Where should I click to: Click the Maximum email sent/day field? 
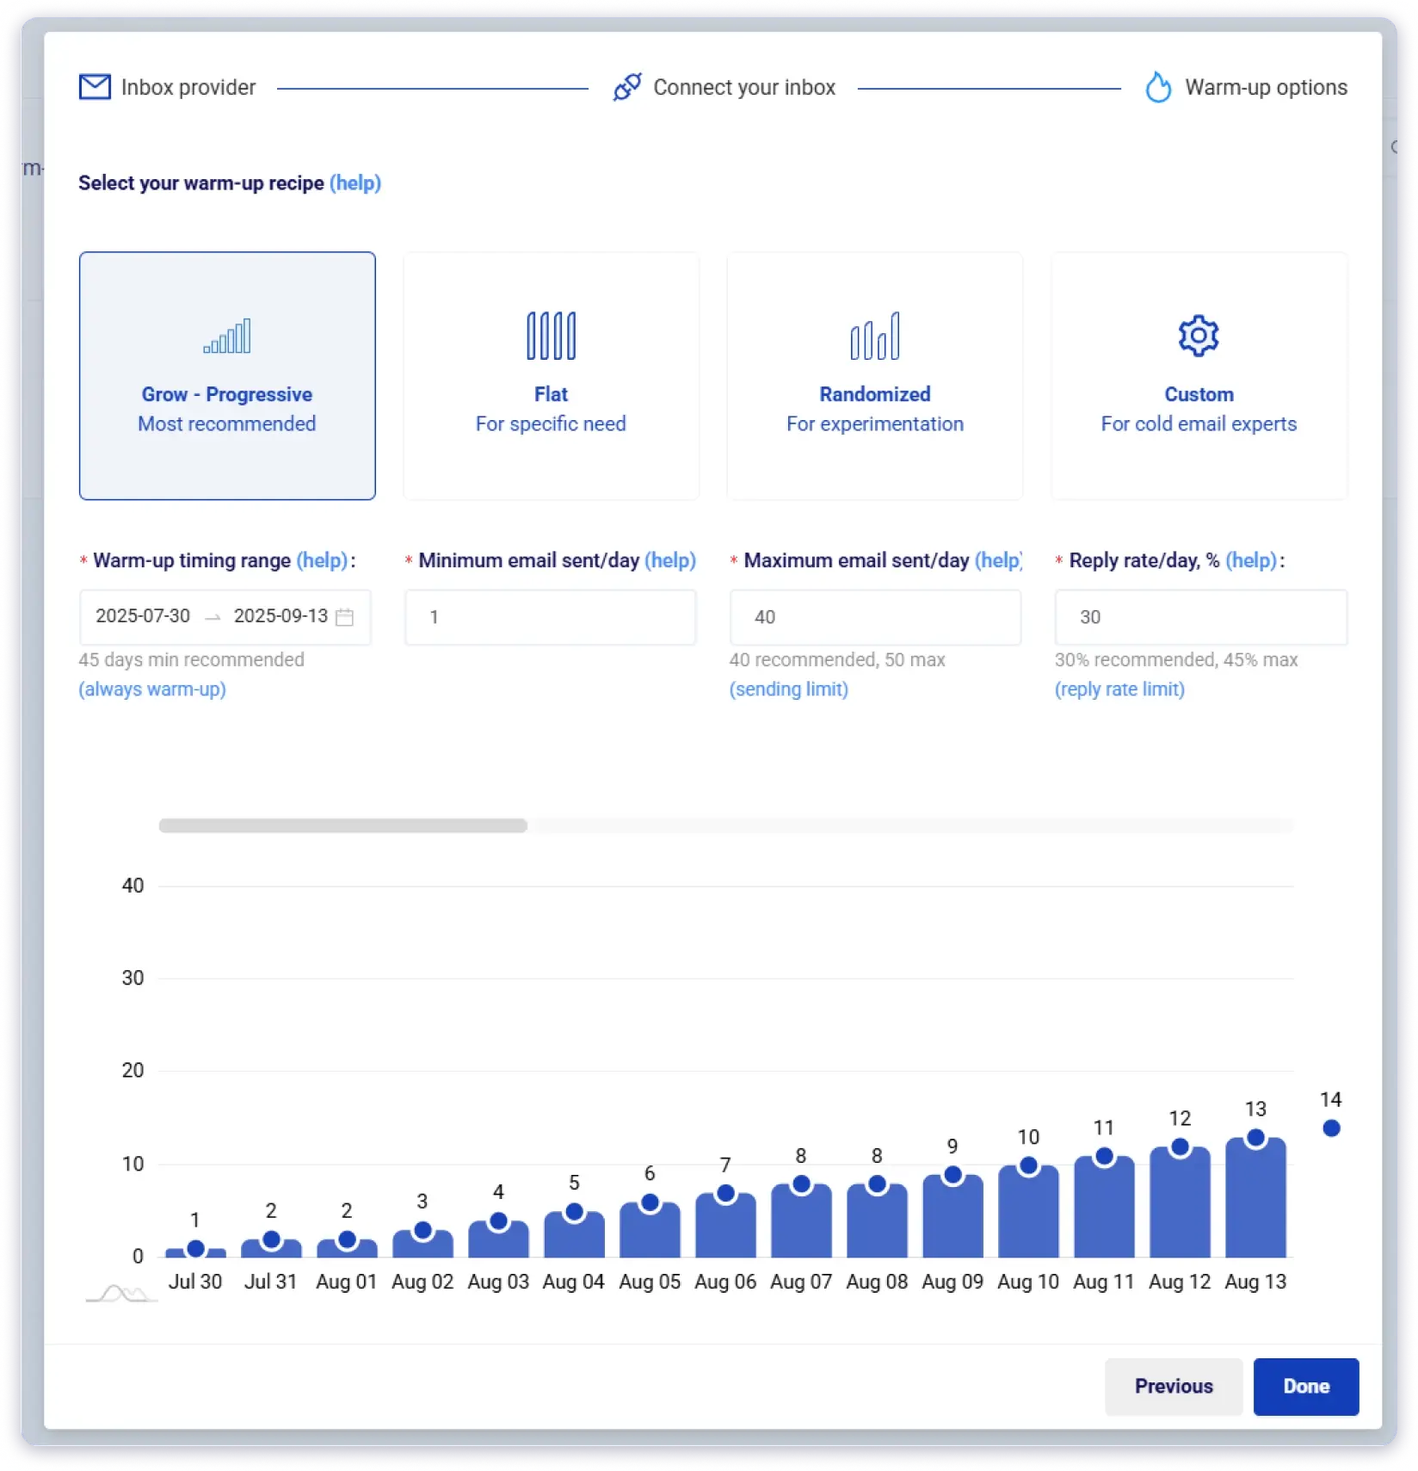[x=874, y=617]
